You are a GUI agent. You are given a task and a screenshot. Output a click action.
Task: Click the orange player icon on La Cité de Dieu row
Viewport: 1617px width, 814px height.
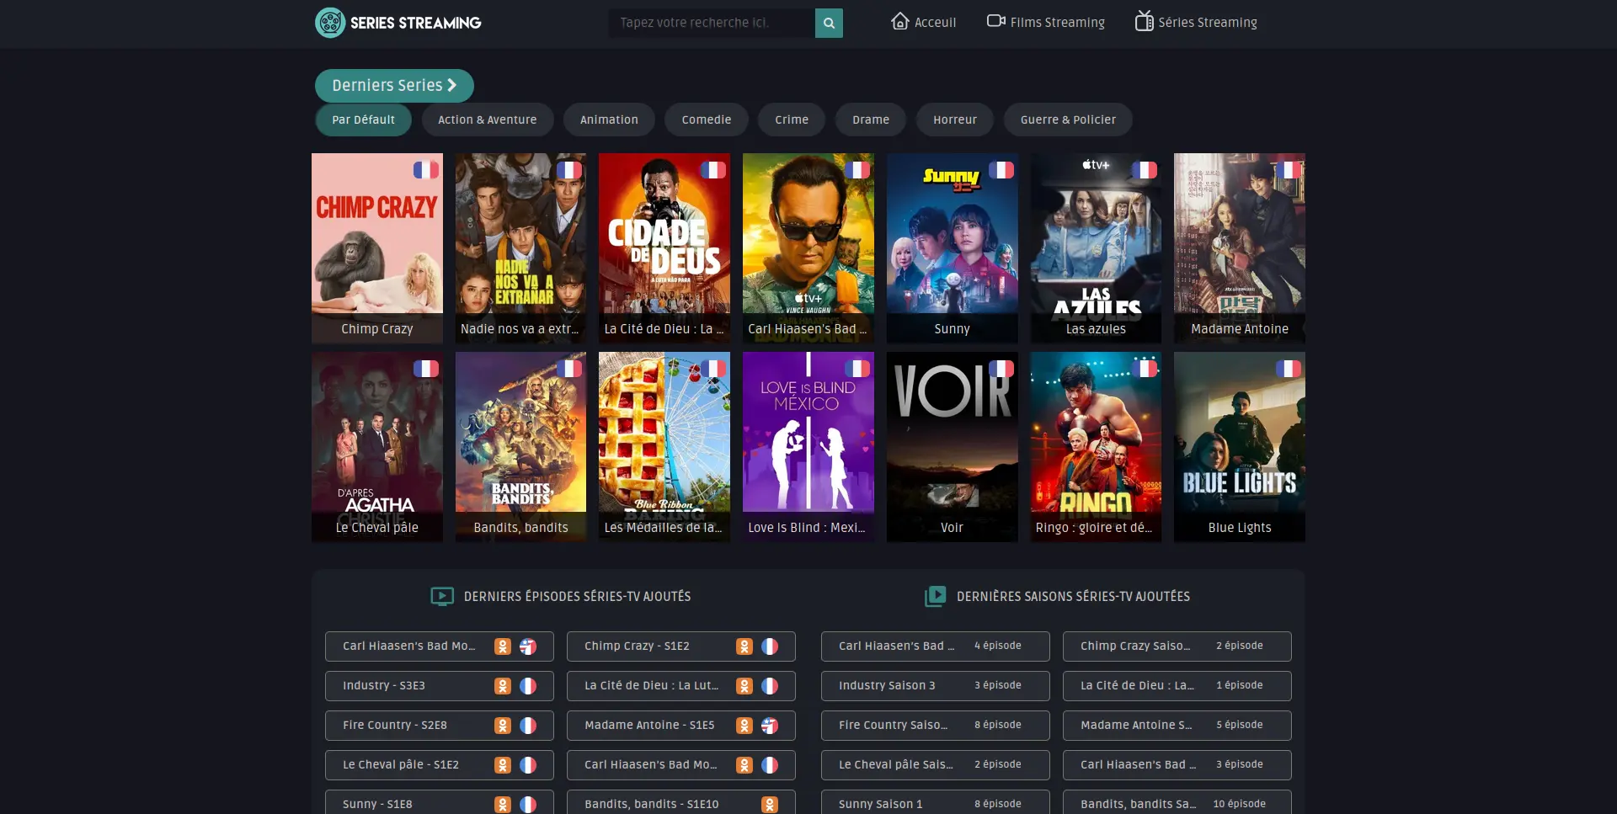744,686
